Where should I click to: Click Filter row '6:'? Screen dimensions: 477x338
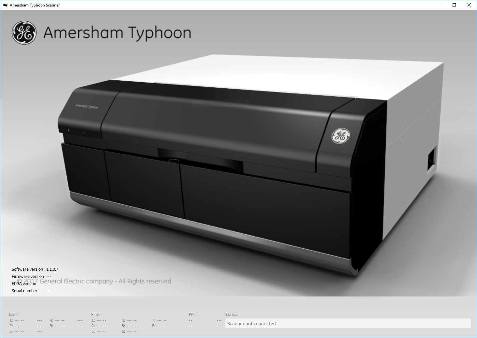[129, 331]
